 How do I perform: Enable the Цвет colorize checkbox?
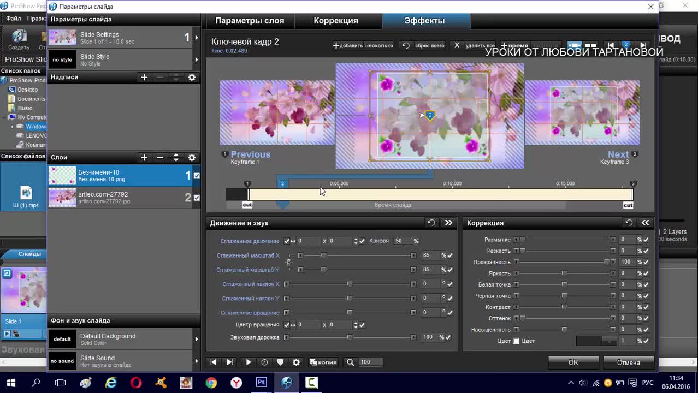(x=516, y=341)
